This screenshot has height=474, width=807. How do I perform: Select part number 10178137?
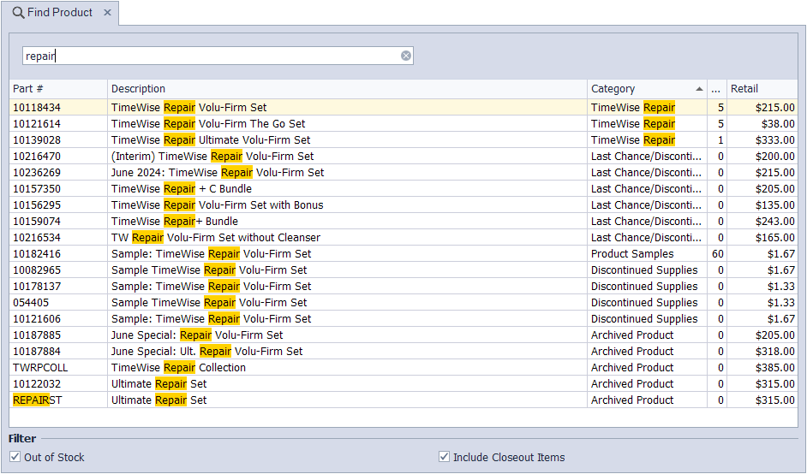(x=37, y=287)
